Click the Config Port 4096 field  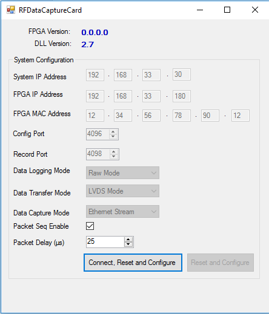tap(98, 134)
